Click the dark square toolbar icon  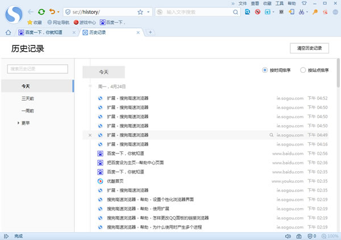tap(281, 12)
